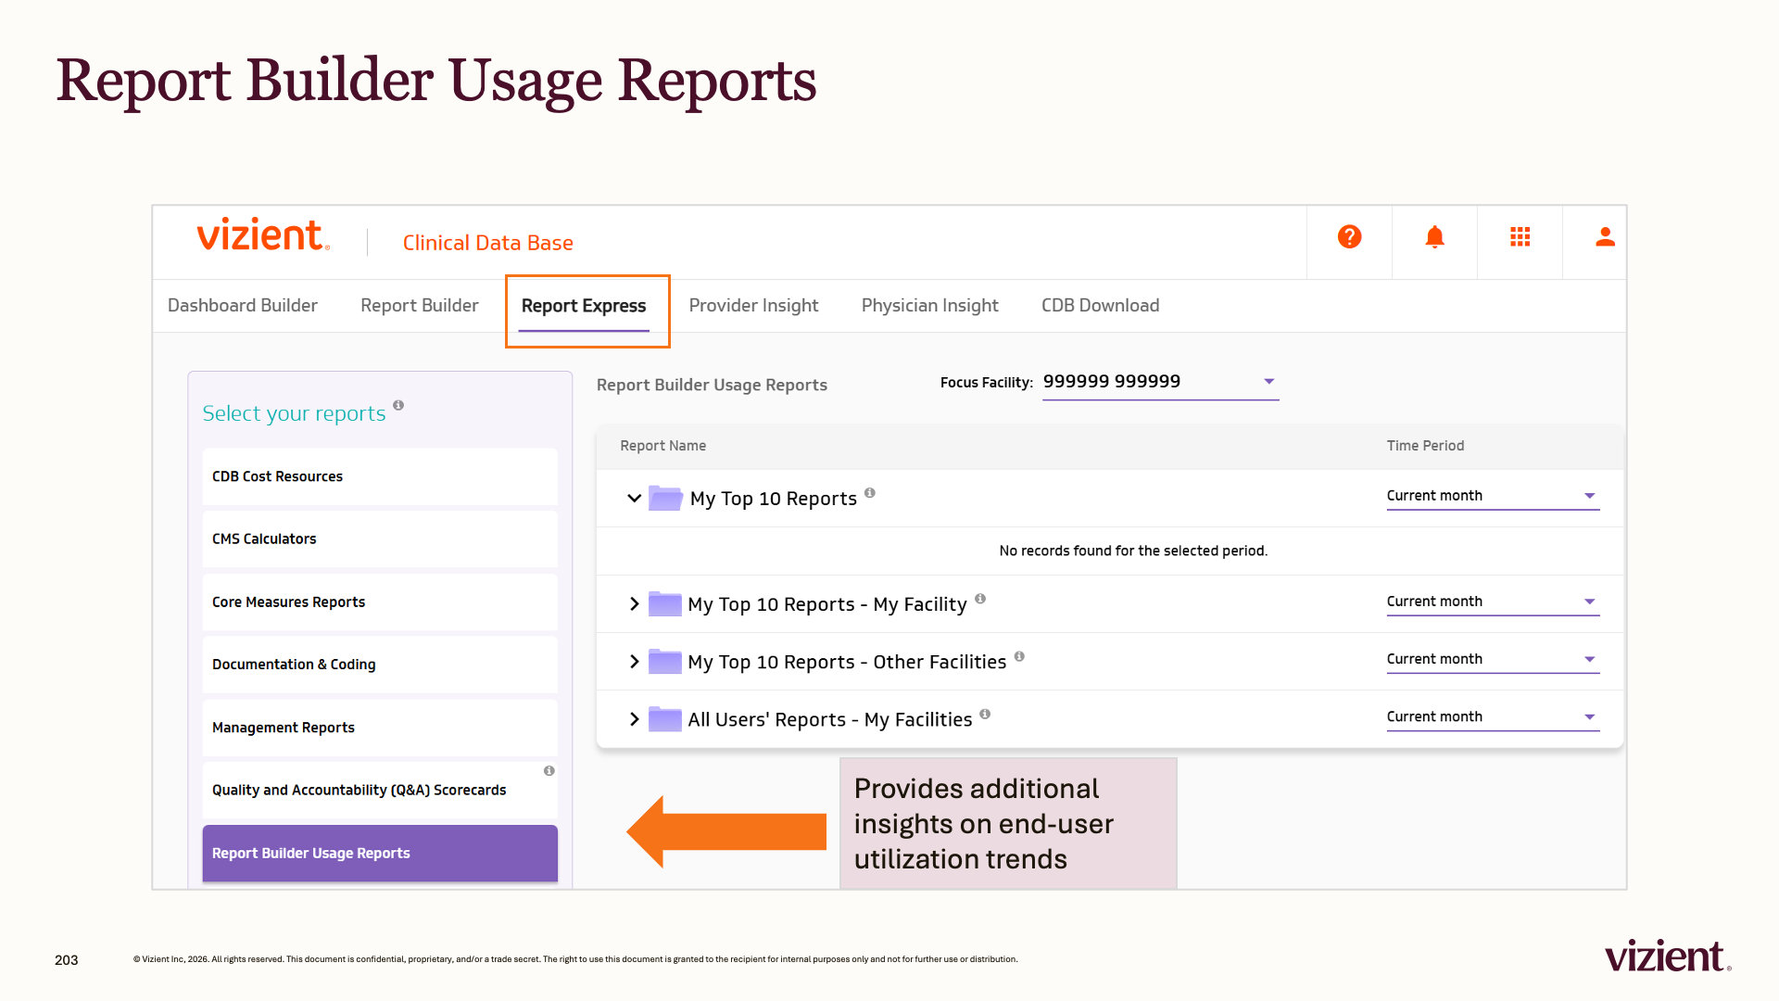Open Time Period dropdown for My Top 10 Reports
The width and height of the screenshot is (1779, 1001).
(1493, 496)
